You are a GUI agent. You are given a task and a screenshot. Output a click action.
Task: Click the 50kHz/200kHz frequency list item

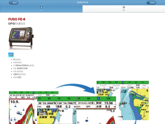tap(24, 66)
